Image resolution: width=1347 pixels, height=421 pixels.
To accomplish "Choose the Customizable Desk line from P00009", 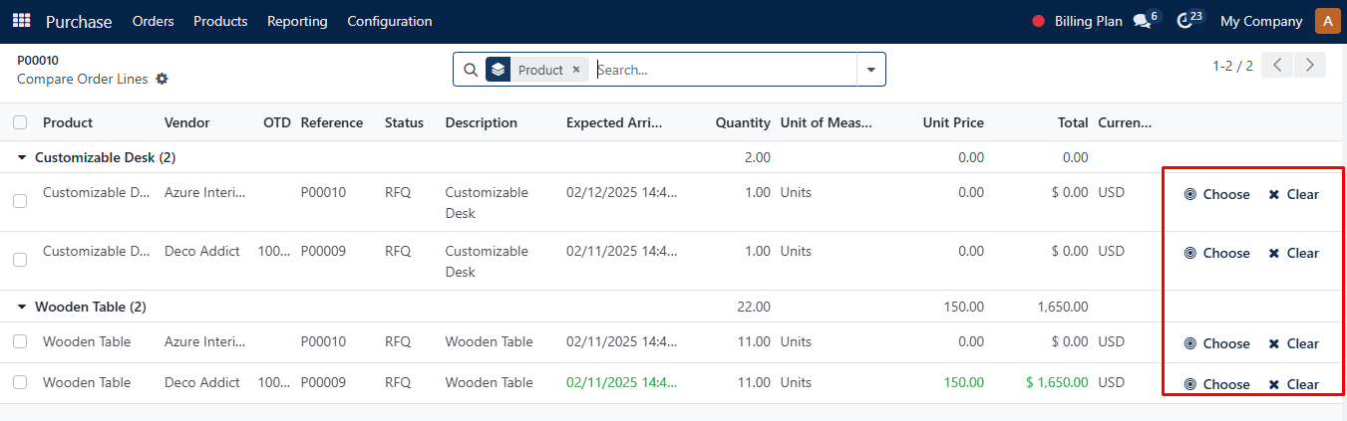I will pos(1216,253).
